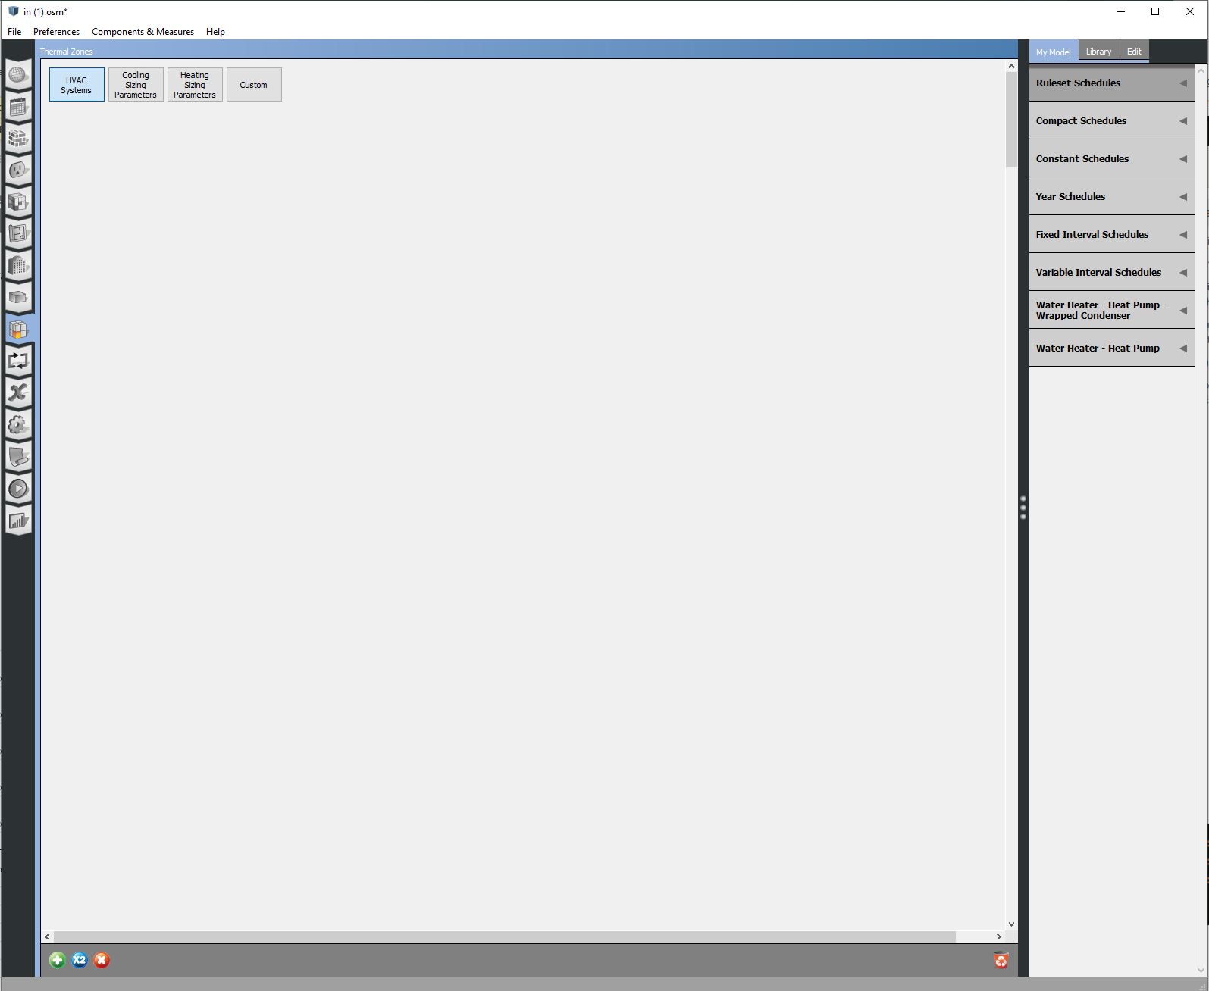Viewport: 1209px width, 991px height.
Task: Open the Constructions tab icon
Action: [x=18, y=139]
